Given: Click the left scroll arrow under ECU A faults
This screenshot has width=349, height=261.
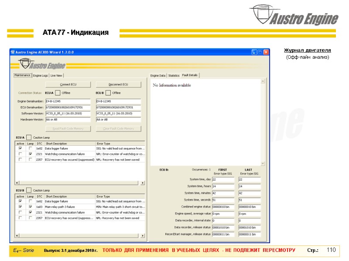Looking at the screenshot, I should coord(16,182).
